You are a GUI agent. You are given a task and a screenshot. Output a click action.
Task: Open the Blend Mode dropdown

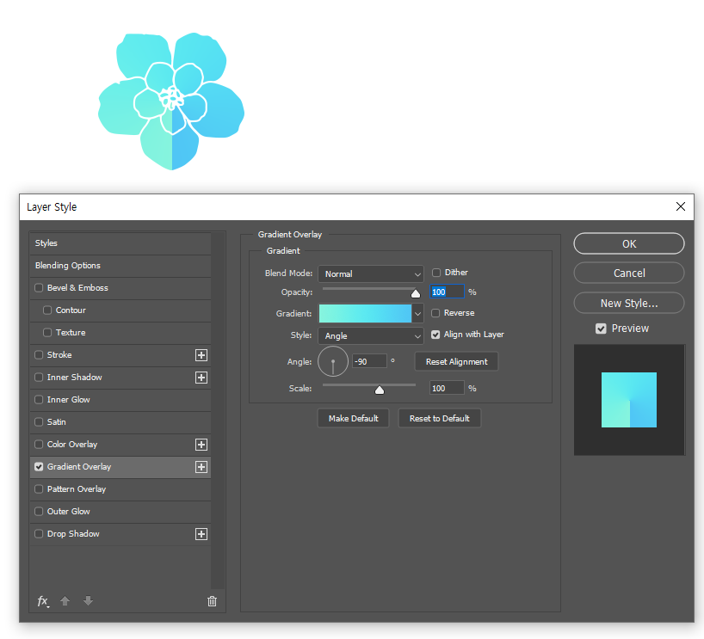[x=371, y=273]
